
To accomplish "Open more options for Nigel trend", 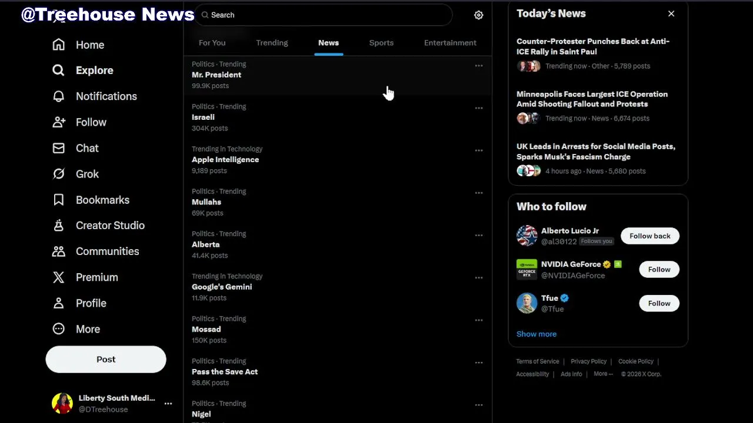I will [479, 405].
